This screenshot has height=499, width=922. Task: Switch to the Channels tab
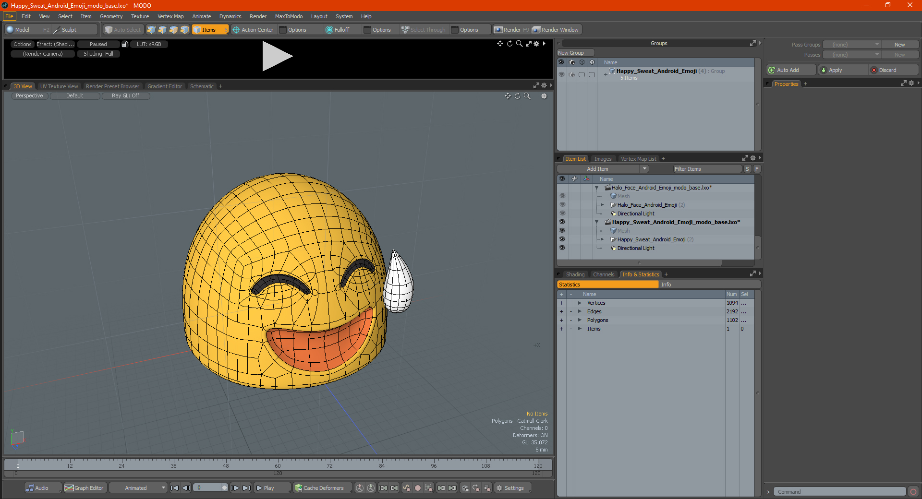(604, 274)
